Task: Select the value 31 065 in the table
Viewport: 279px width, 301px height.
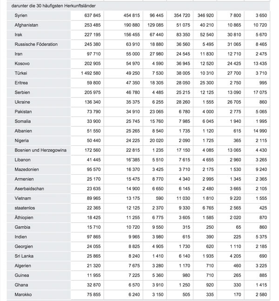Action: [x=228, y=44]
